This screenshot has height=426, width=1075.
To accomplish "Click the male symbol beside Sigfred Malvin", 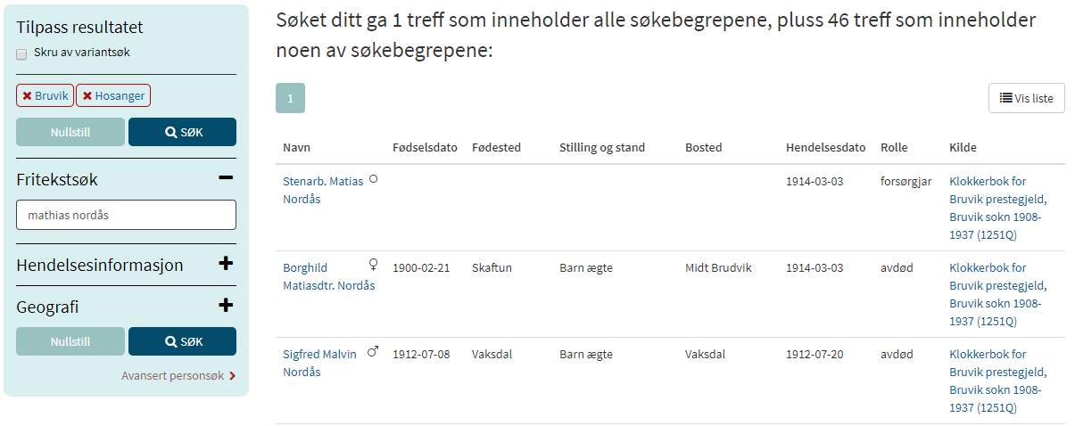I will (373, 352).
